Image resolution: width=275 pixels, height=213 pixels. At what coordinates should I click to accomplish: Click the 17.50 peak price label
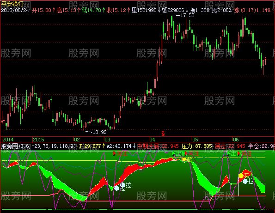point(187,15)
